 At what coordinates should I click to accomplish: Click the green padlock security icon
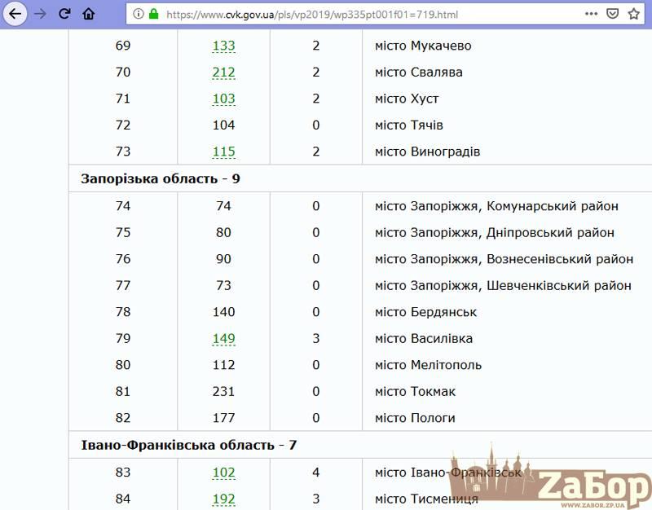point(152,14)
